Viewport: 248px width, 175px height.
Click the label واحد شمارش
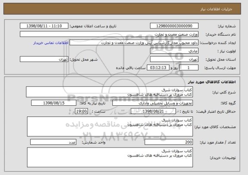coord(93,142)
